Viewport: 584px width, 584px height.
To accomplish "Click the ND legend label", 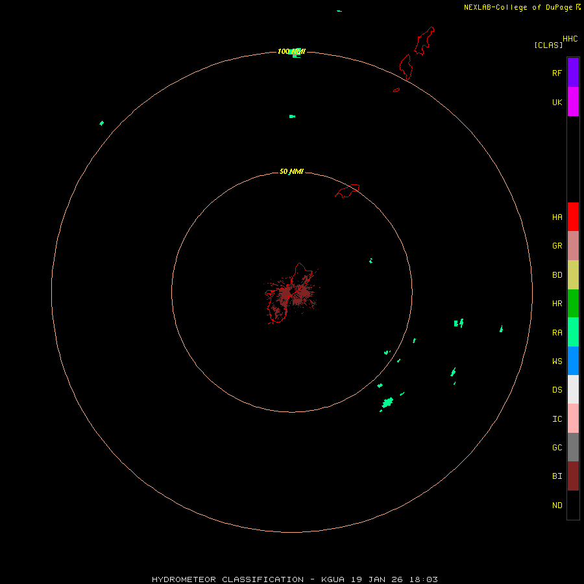I will pyautogui.click(x=557, y=505).
